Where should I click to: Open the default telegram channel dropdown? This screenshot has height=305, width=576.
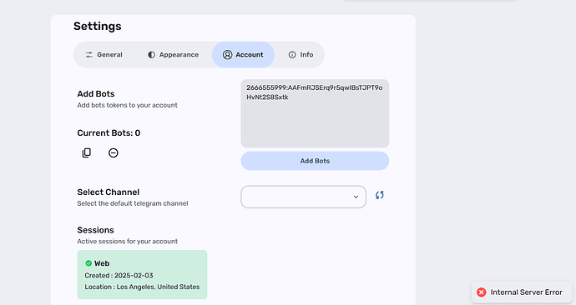coord(303,197)
